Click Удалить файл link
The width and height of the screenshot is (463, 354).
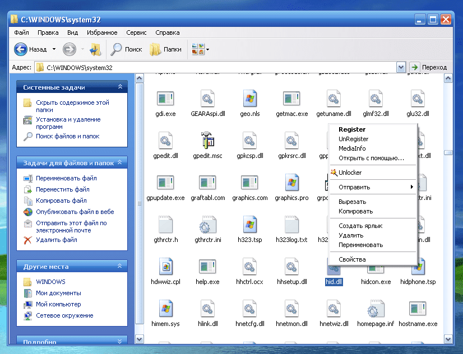tap(57, 240)
